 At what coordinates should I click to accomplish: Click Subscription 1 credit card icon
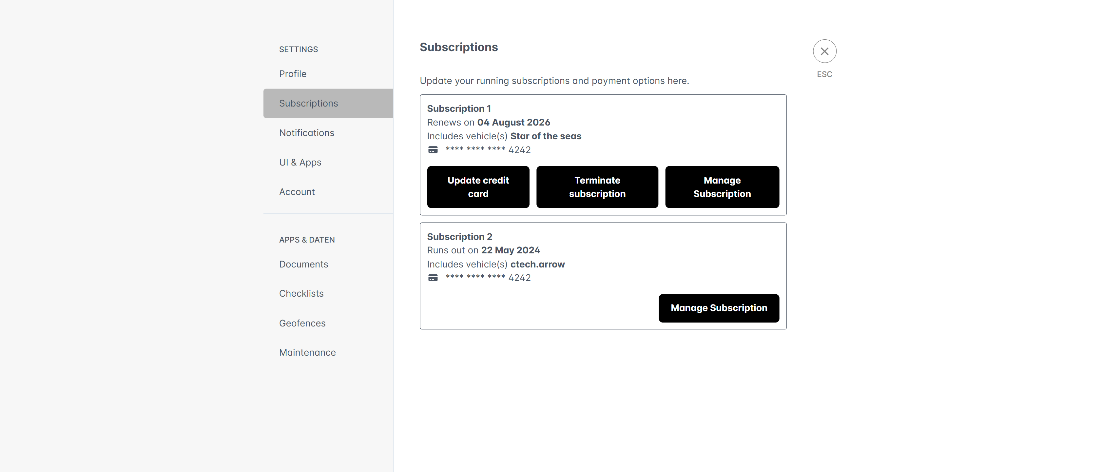point(433,150)
